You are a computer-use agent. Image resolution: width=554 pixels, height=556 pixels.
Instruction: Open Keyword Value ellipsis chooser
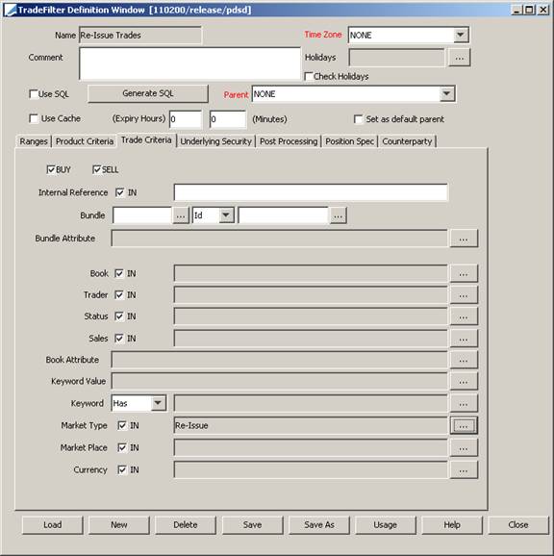pyautogui.click(x=464, y=382)
